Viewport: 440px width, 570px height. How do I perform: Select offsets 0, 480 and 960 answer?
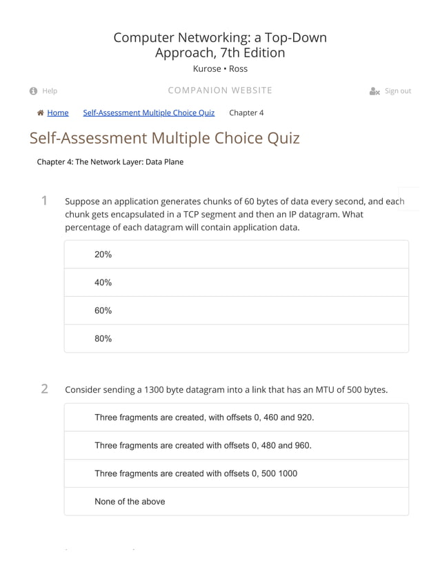236,445
